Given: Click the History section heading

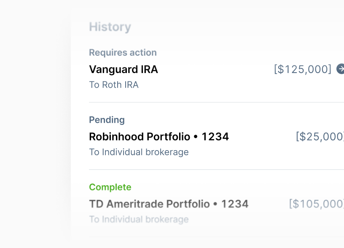Looking at the screenshot, I should coord(110,27).
